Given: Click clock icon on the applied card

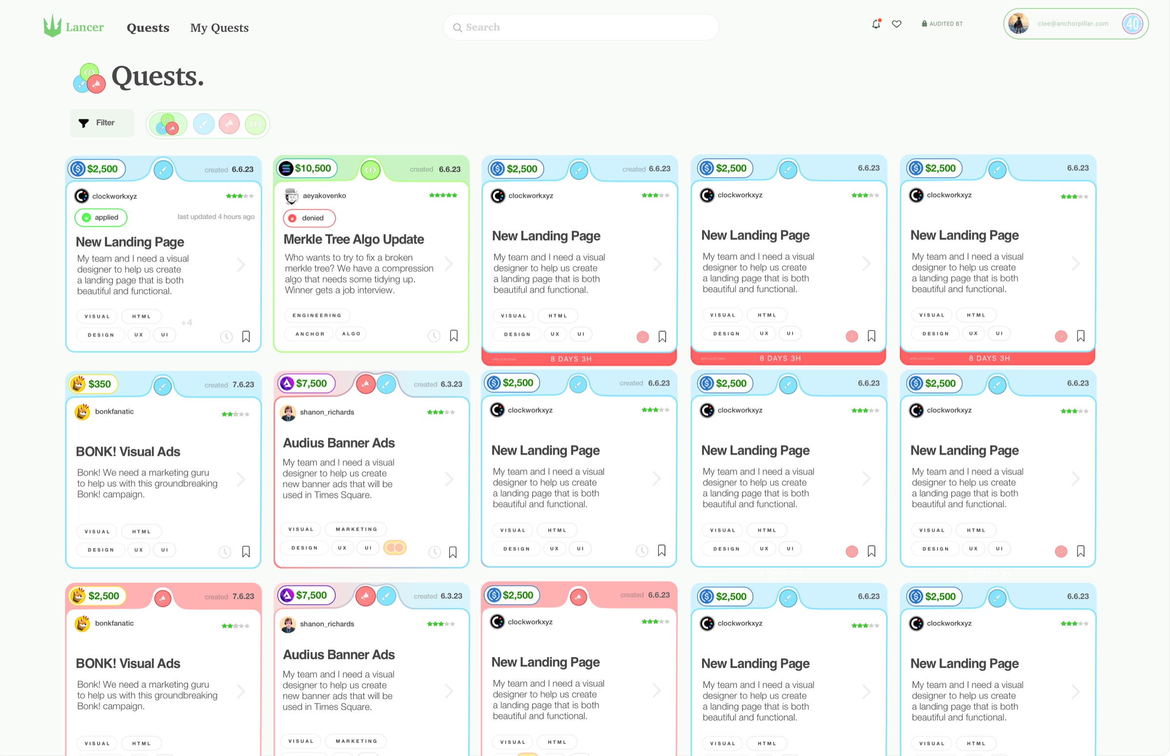Looking at the screenshot, I should 226,337.
